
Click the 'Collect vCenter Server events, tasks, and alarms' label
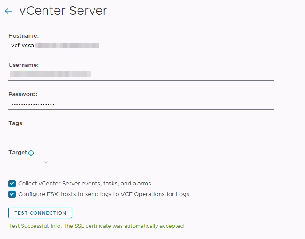[84, 183]
